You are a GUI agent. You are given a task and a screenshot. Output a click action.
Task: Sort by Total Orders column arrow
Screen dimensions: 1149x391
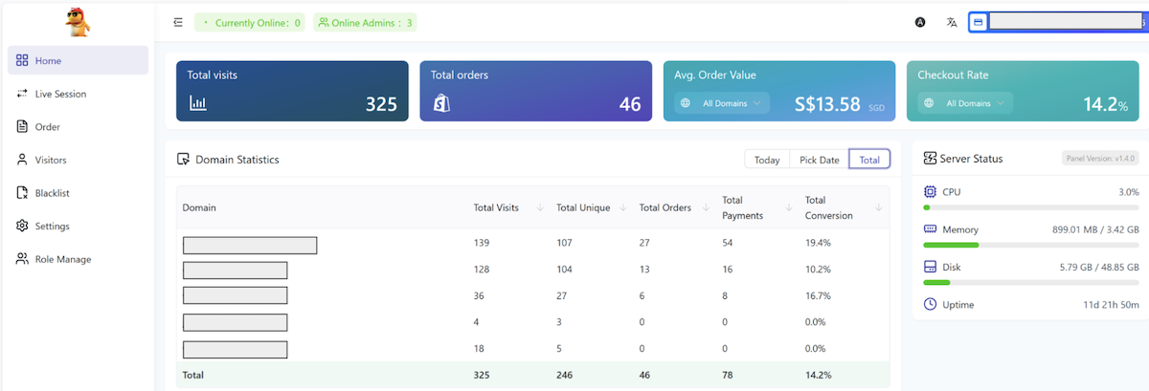[706, 207]
